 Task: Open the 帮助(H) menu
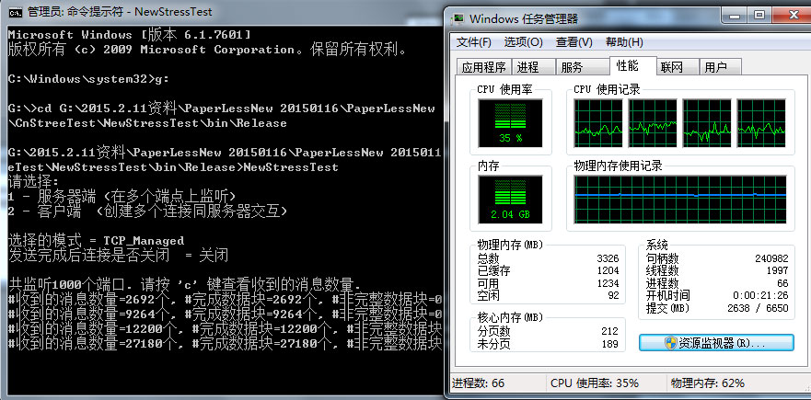[x=624, y=42]
